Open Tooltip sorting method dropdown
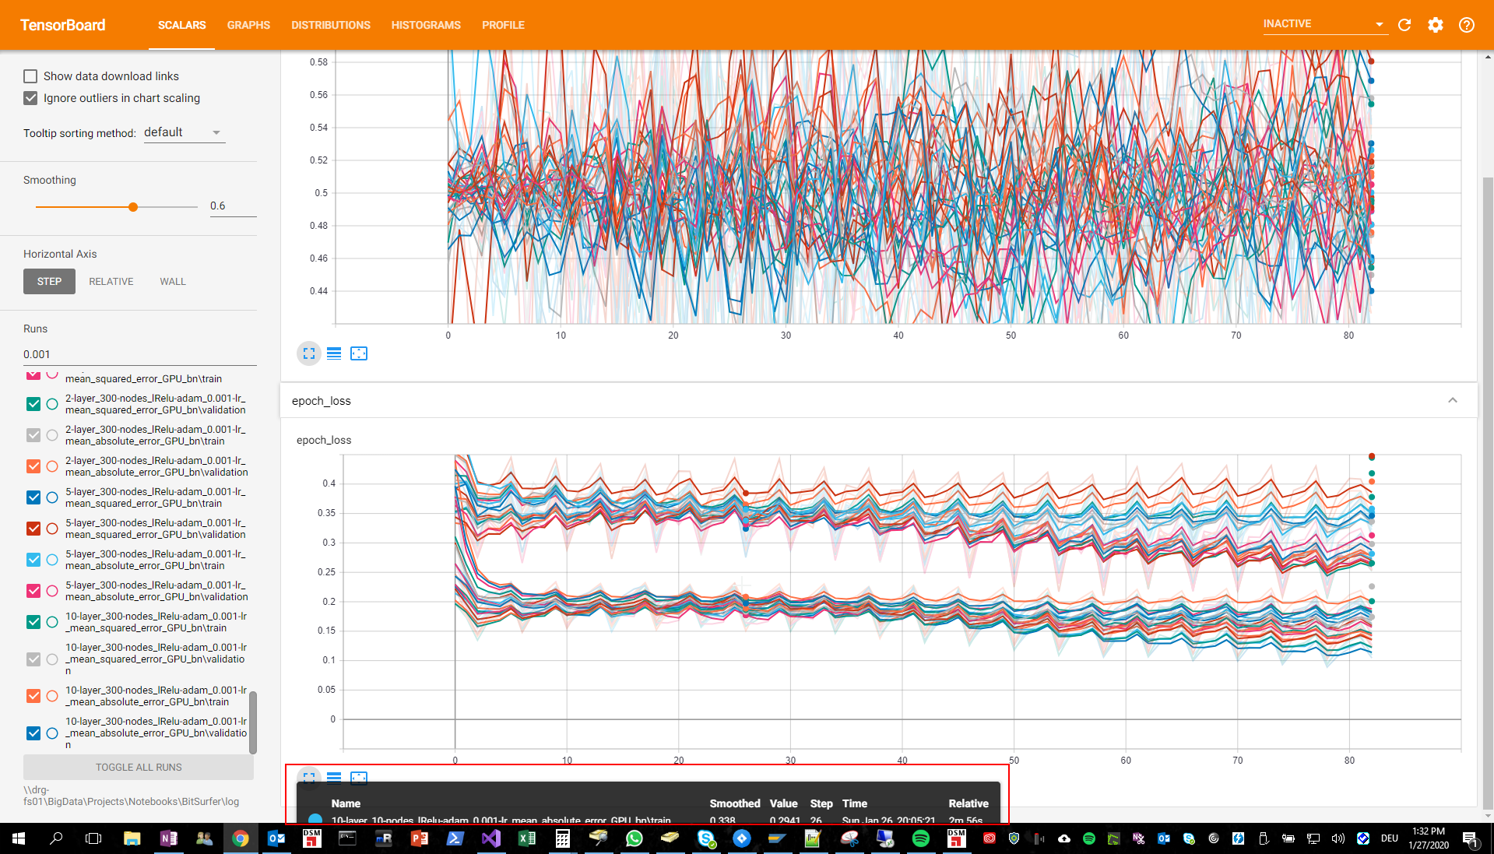This screenshot has height=854, width=1494. coord(185,132)
